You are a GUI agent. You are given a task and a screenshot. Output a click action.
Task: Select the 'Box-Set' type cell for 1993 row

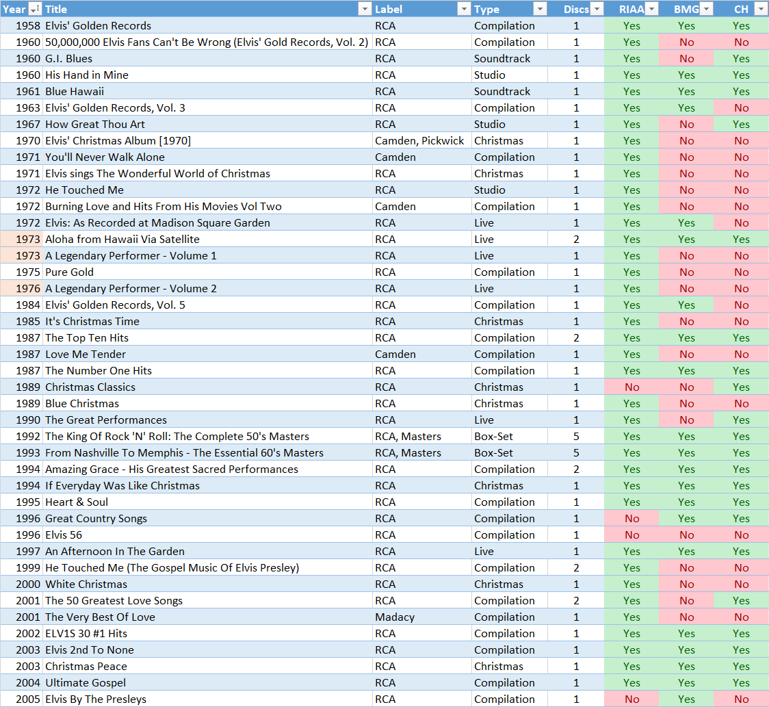[x=510, y=453]
